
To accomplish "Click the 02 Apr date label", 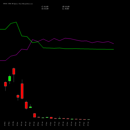I will pos(21,124).
